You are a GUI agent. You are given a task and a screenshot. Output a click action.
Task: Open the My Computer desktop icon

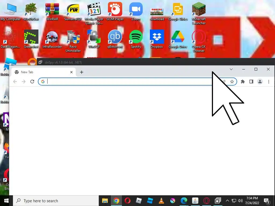[10, 12]
